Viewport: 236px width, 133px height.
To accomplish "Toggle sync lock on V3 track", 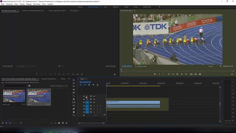I will coord(91,96).
